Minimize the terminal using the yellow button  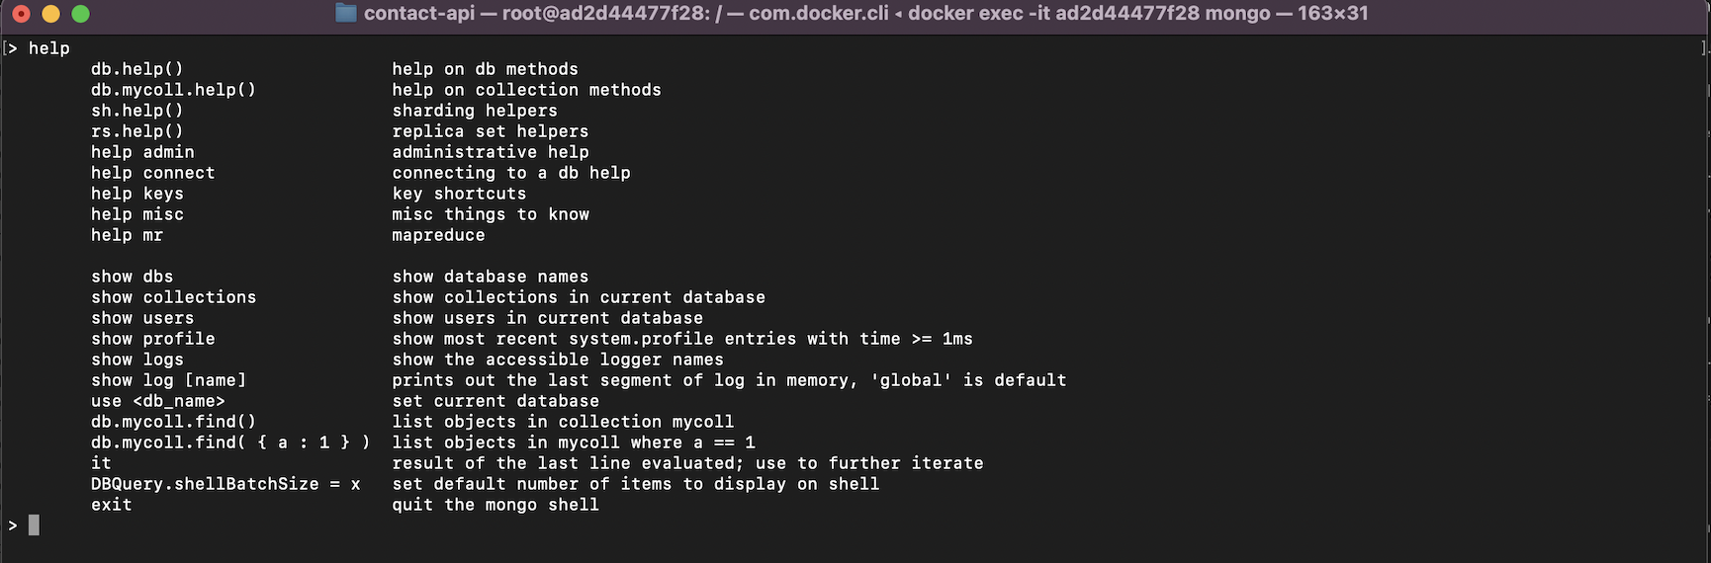[x=50, y=14]
